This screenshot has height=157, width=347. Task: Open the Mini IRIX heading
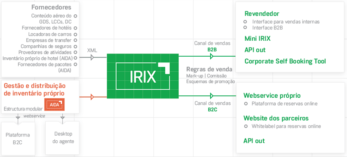257,38
